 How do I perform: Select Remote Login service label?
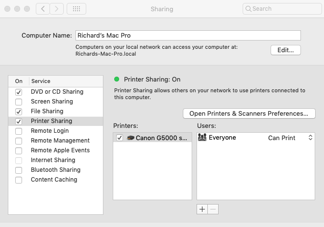(x=50, y=131)
